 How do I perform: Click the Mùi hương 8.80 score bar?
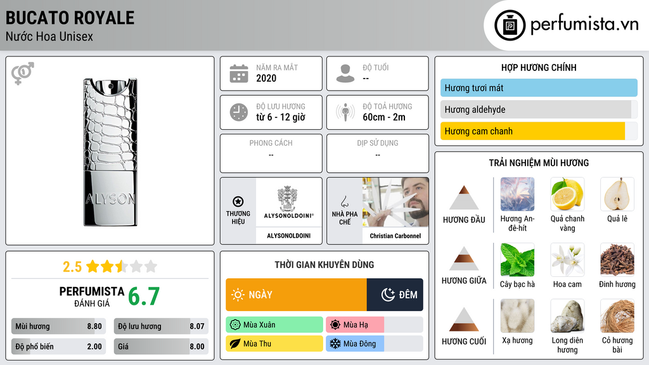(x=58, y=326)
